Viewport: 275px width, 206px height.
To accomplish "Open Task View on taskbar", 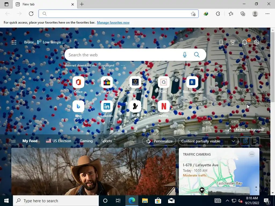I will pyautogui.click(x=118, y=201).
